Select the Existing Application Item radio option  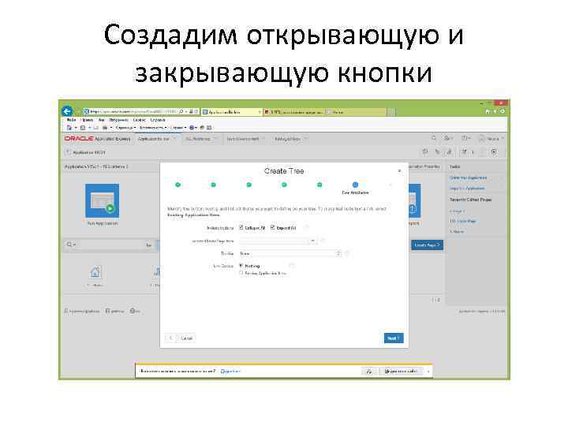click(x=241, y=273)
